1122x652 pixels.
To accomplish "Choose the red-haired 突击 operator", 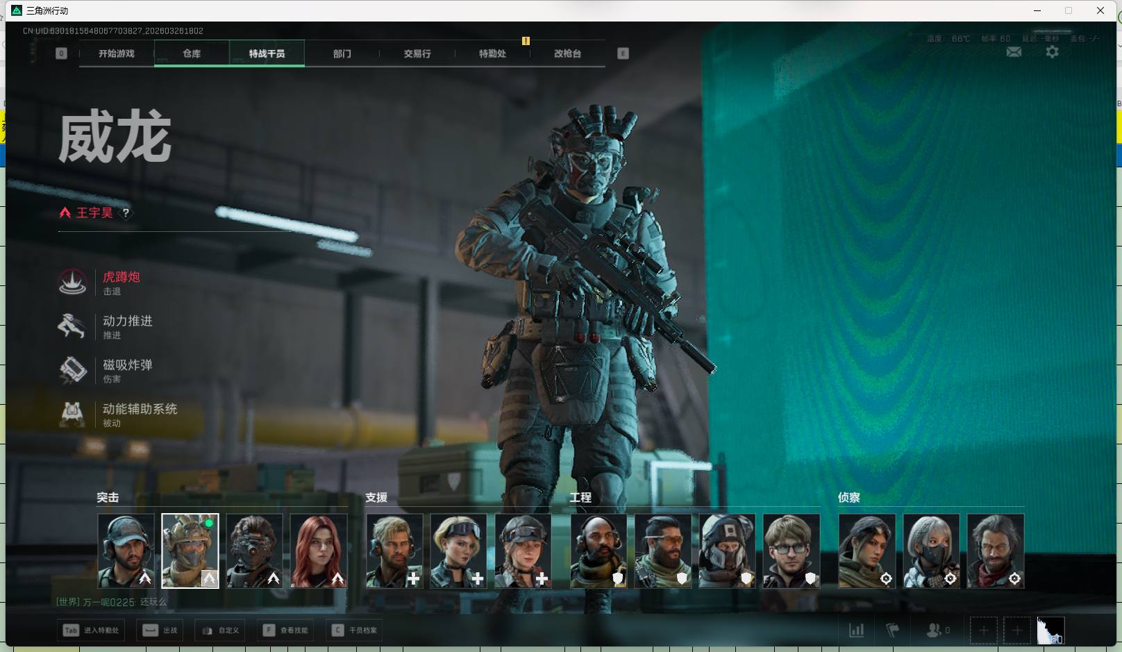I will pos(319,551).
